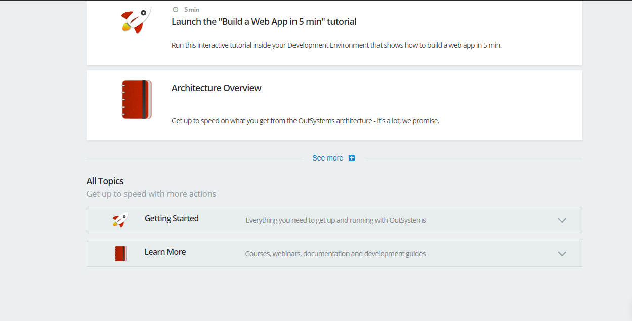Click the OutSystems architecture description text
Viewport: 632px width, 321px height.
[305, 121]
